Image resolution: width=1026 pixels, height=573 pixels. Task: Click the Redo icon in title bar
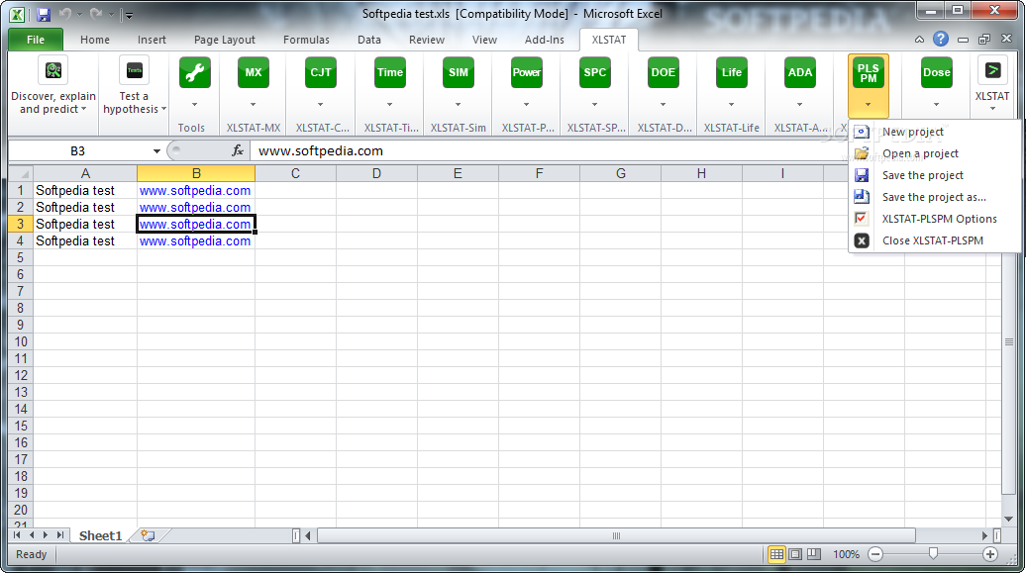coord(95,14)
